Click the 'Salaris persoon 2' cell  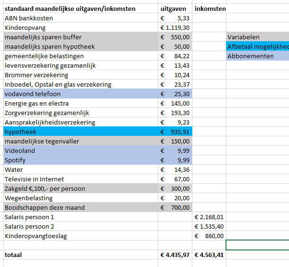click(x=81, y=227)
